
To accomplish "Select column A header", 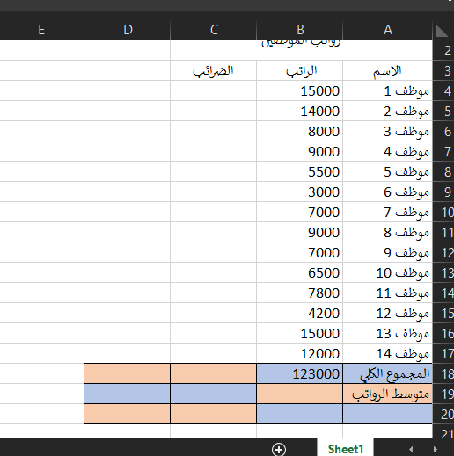I will [x=388, y=30].
